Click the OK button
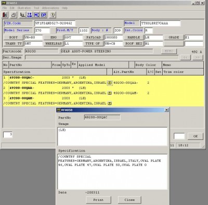Image resolution: width=208 pixels, height=205 pixels. point(196,136)
